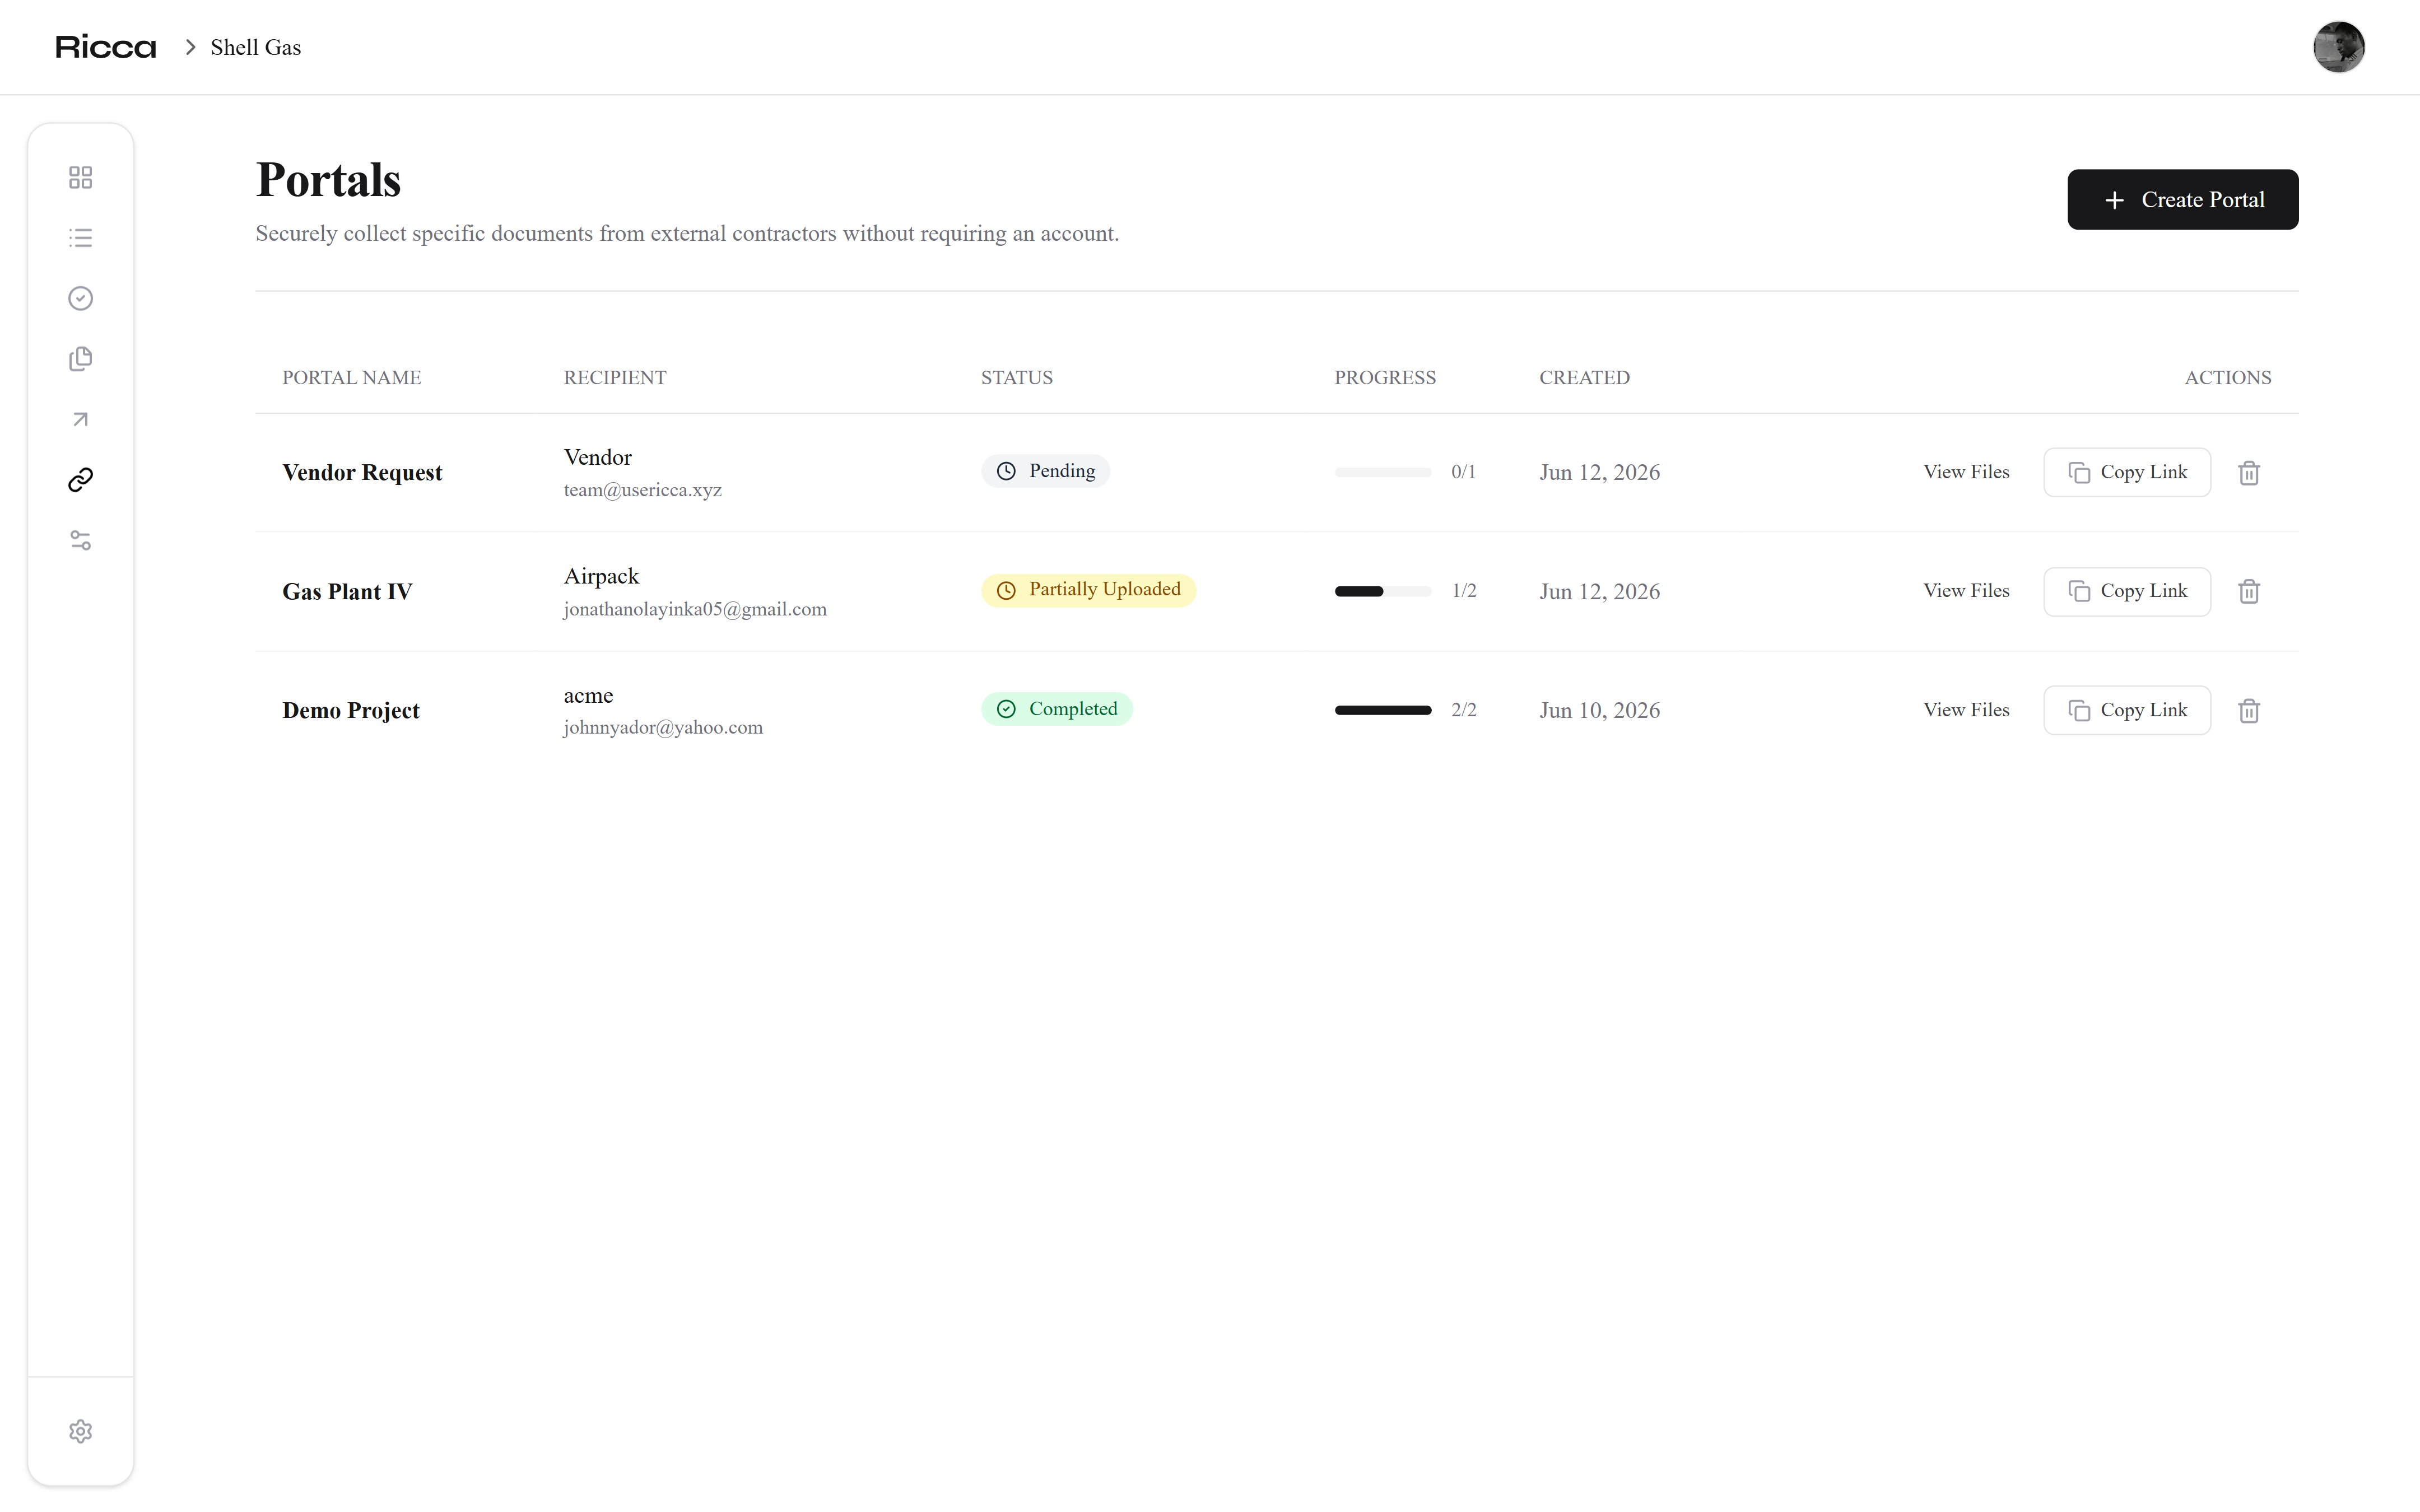Select the link Portals icon in sidebar
The image size is (2420, 1512).
click(x=80, y=480)
